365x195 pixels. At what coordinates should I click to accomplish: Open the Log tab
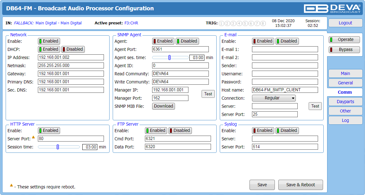(346, 120)
